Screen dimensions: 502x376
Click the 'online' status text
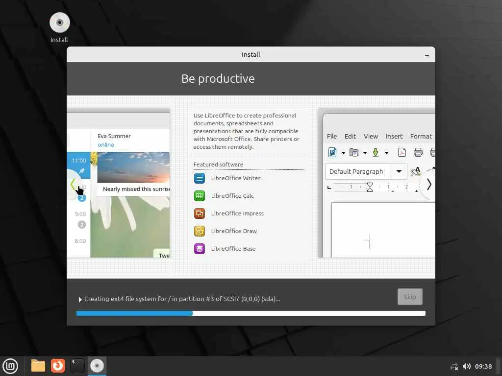106,145
